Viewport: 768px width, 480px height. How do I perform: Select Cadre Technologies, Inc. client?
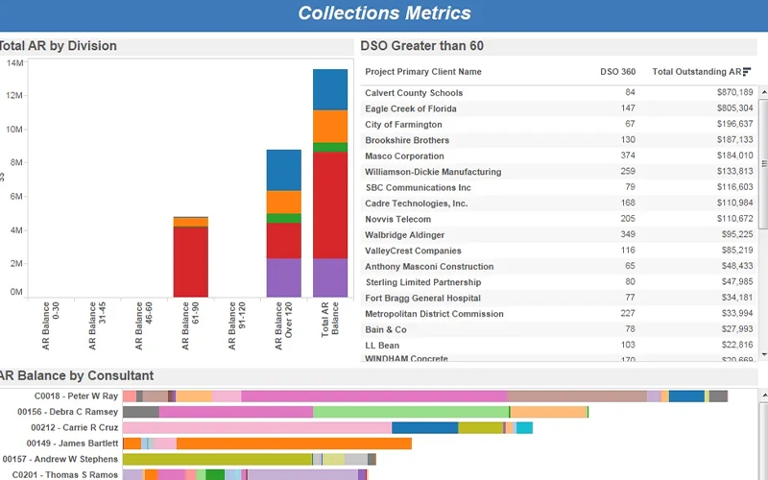pyautogui.click(x=417, y=204)
